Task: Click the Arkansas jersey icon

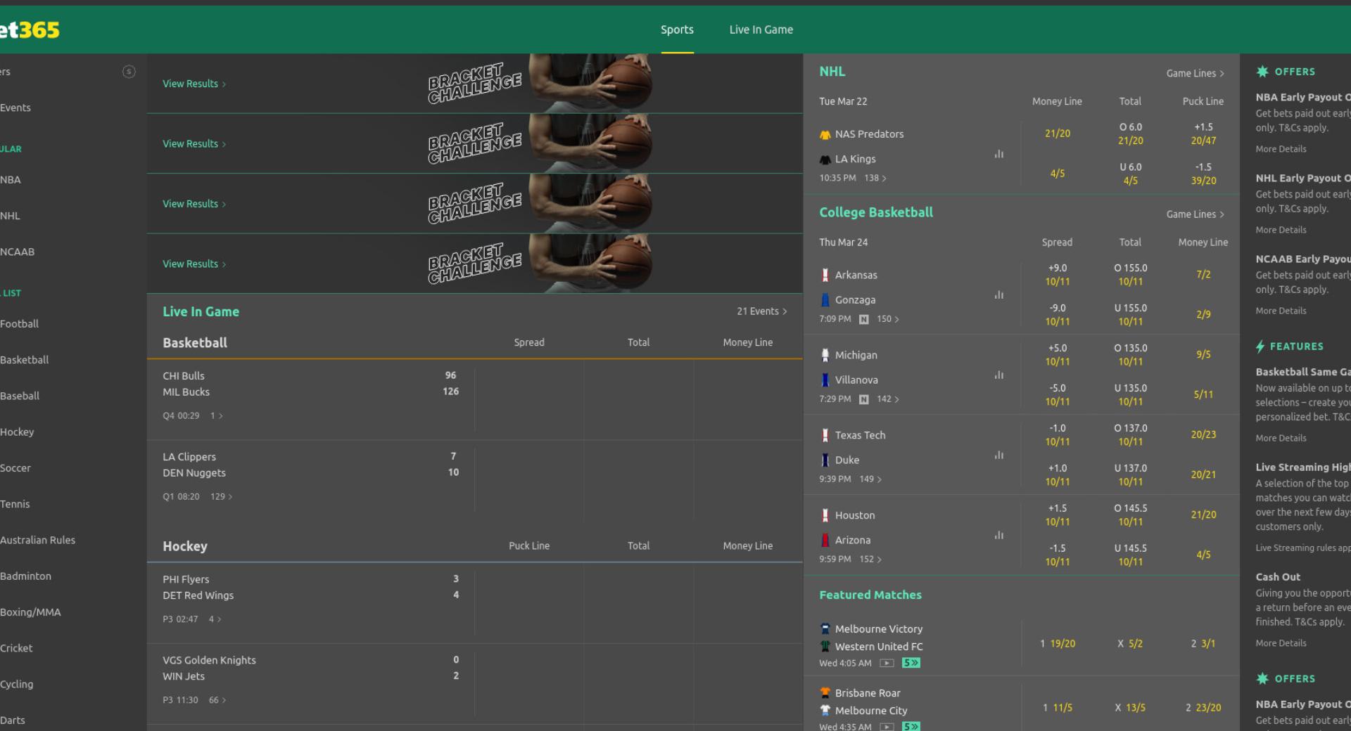Action: click(x=825, y=275)
